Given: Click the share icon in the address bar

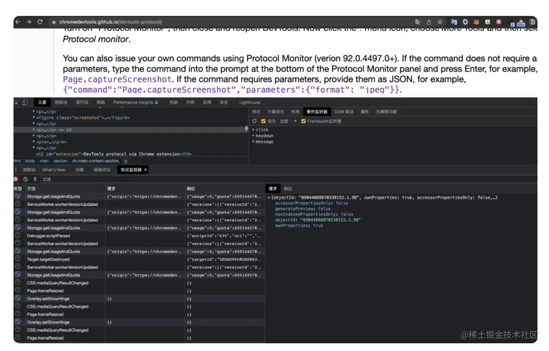Looking at the screenshot, I should [x=429, y=22].
